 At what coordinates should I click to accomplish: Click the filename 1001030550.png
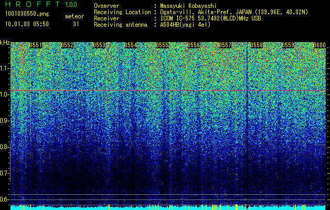pos(27,14)
